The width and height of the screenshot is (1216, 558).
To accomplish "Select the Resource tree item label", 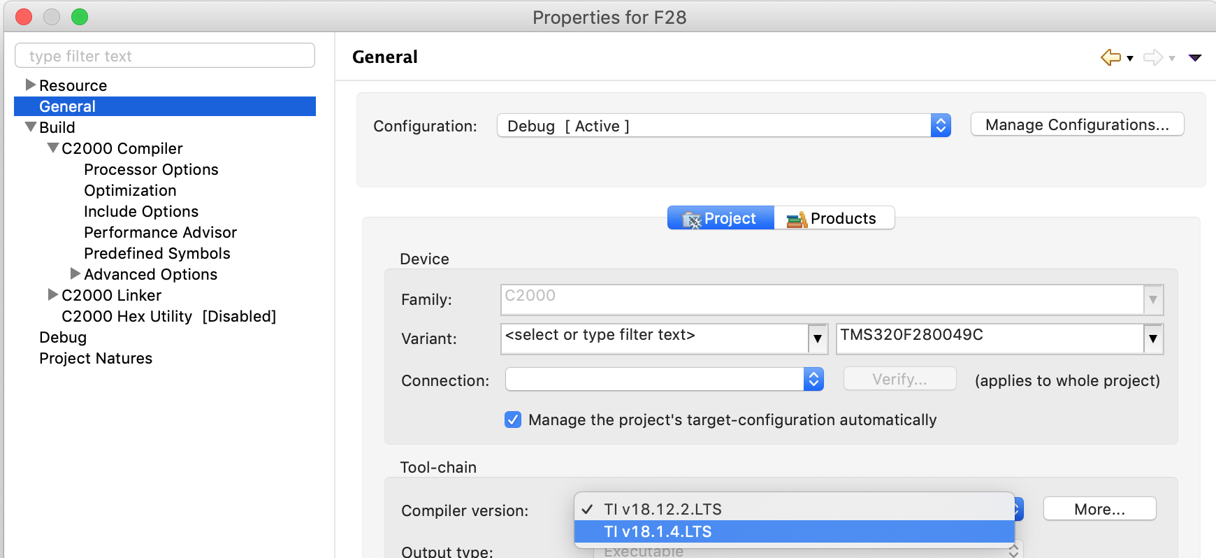I will 73,85.
